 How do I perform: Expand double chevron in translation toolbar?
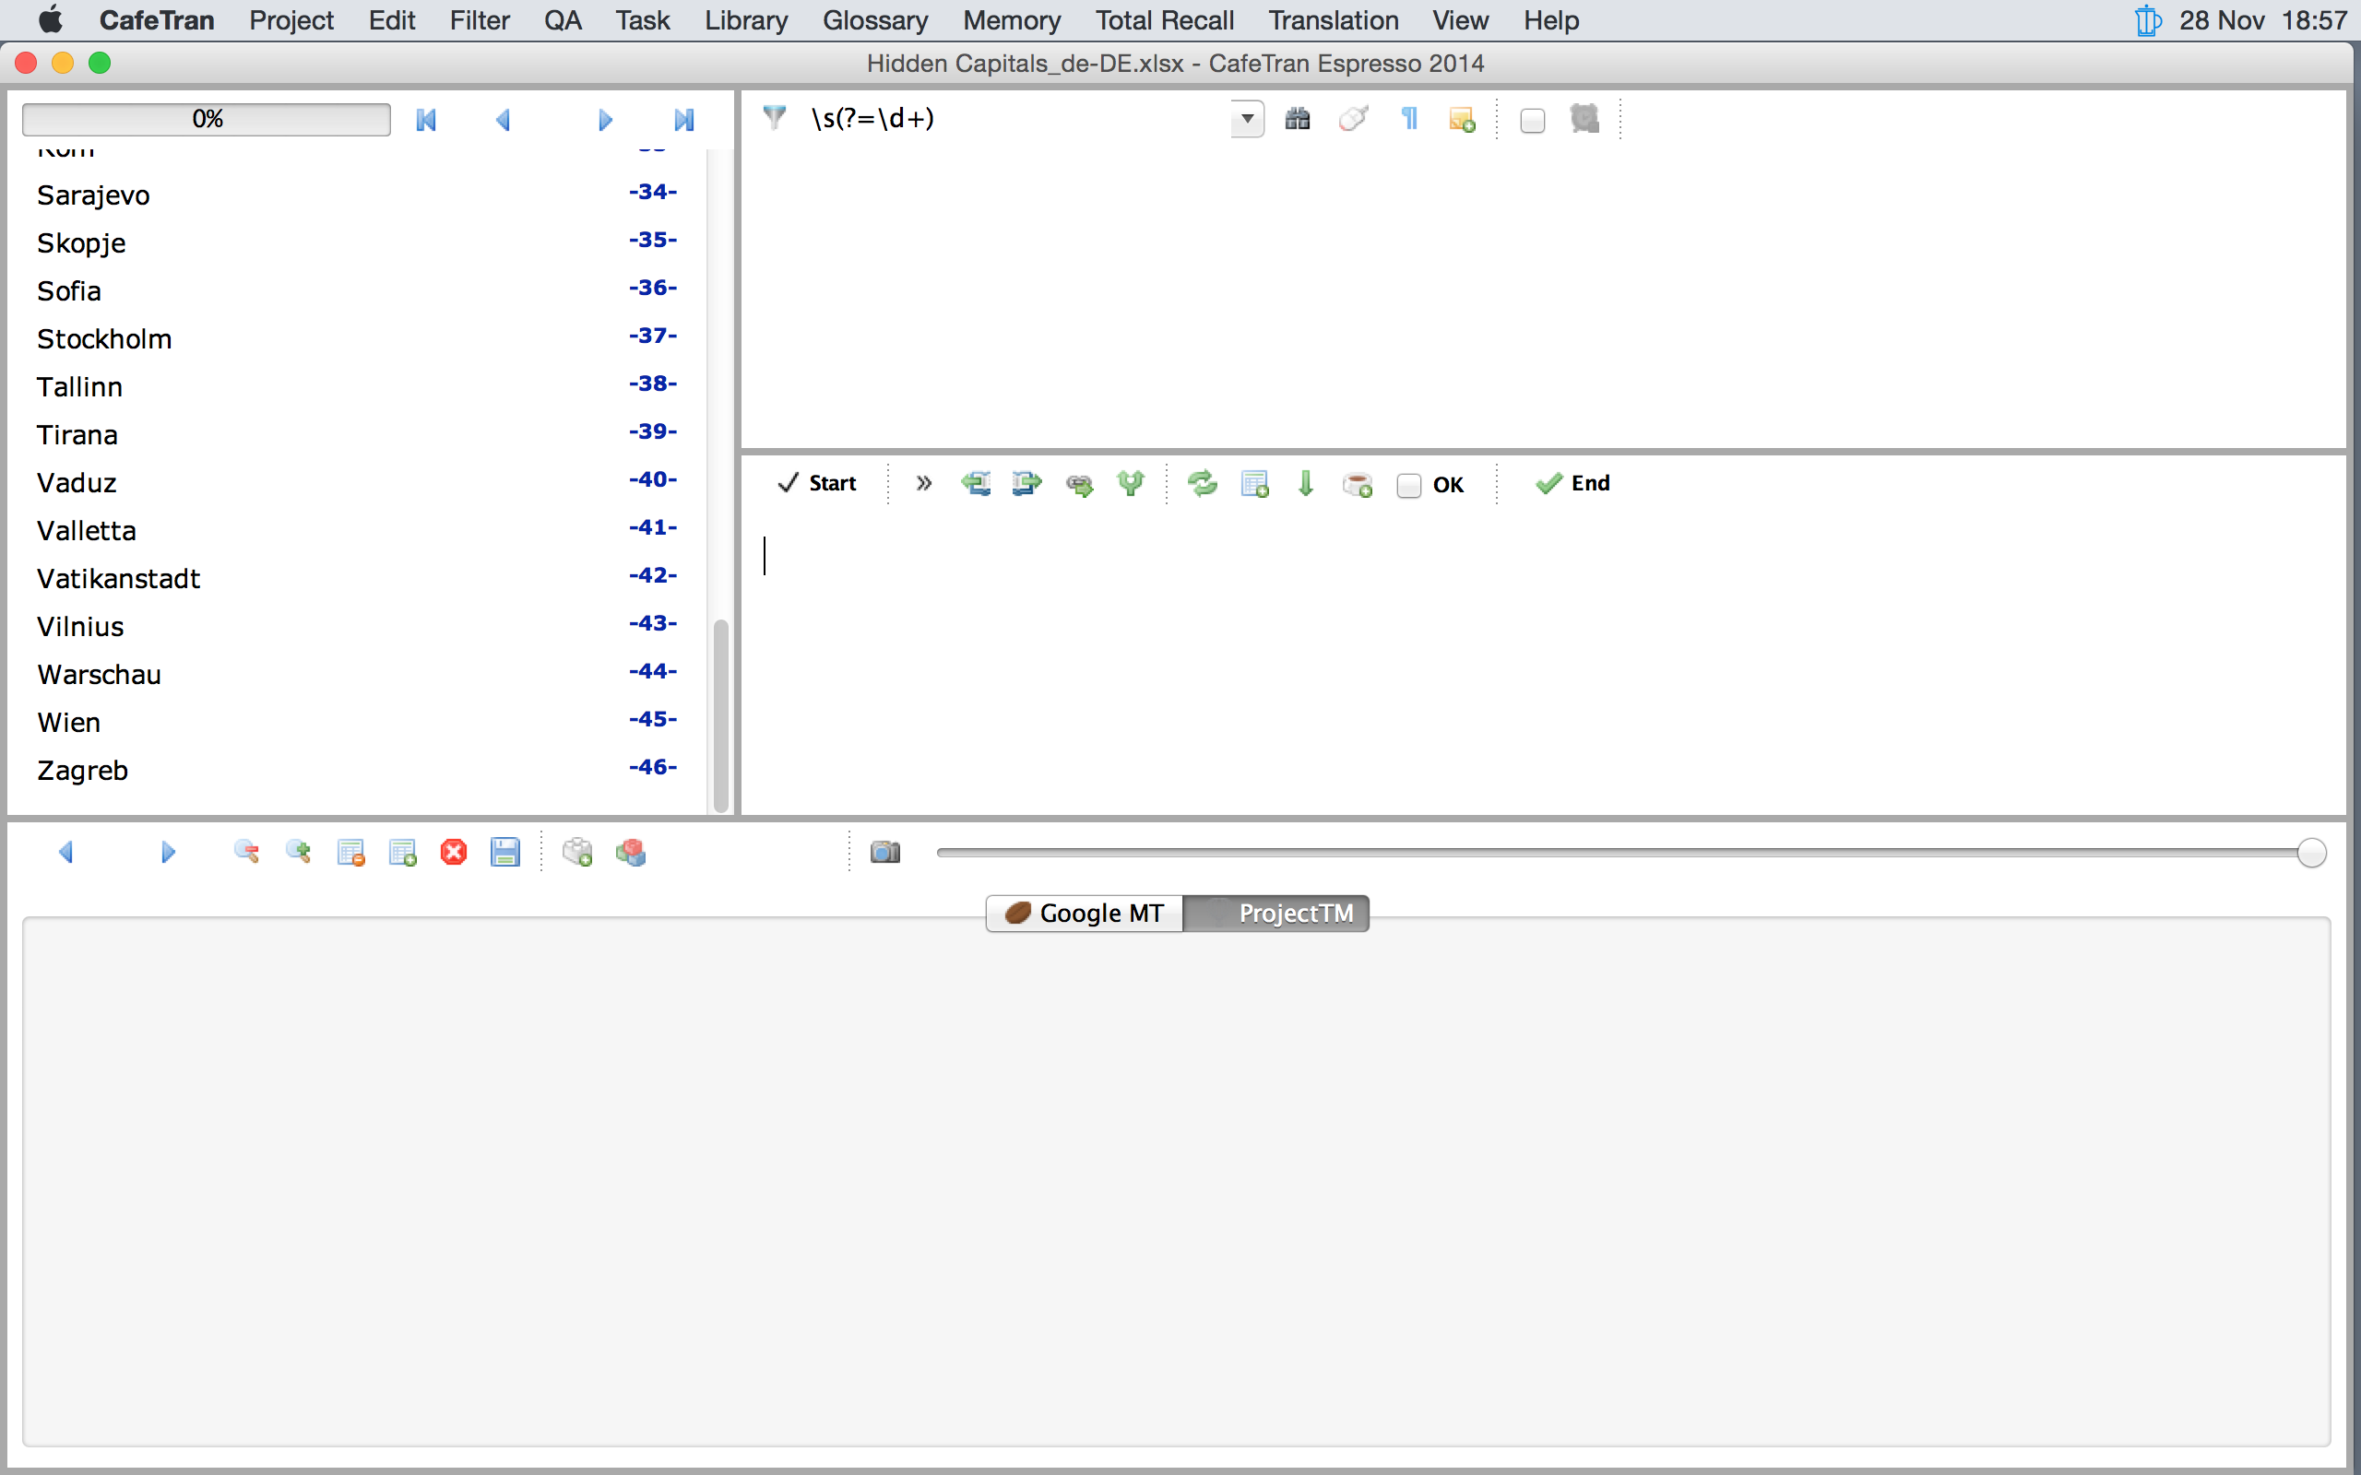[923, 483]
